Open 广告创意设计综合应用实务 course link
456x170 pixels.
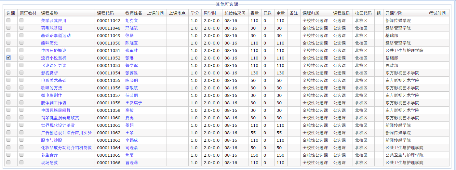[x=66, y=133]
